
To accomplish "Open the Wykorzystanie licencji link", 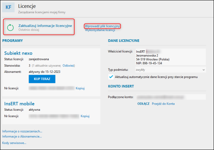I will coord(100,30).
